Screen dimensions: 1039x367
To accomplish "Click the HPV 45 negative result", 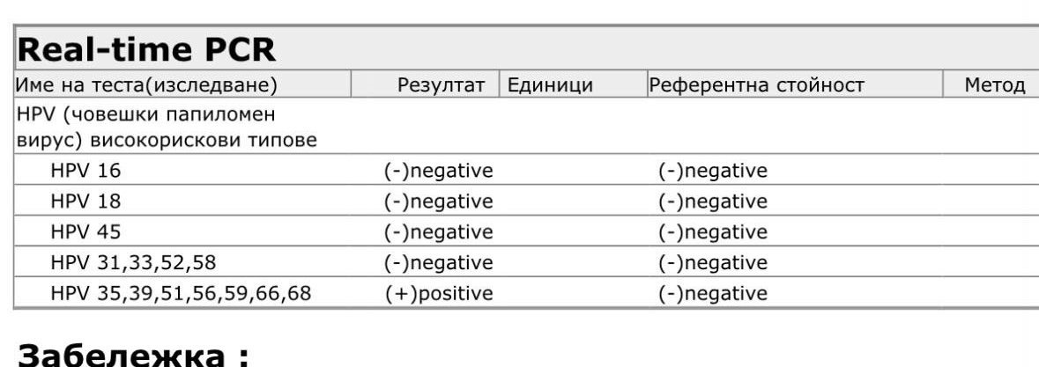I will pos(439,232).
